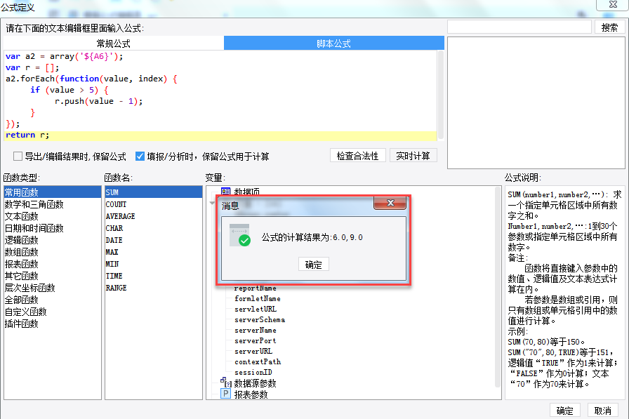Select 常用函数 function type
Viewport: 629px width, 419px height.
pyautogui.click(x=53, y=192)
